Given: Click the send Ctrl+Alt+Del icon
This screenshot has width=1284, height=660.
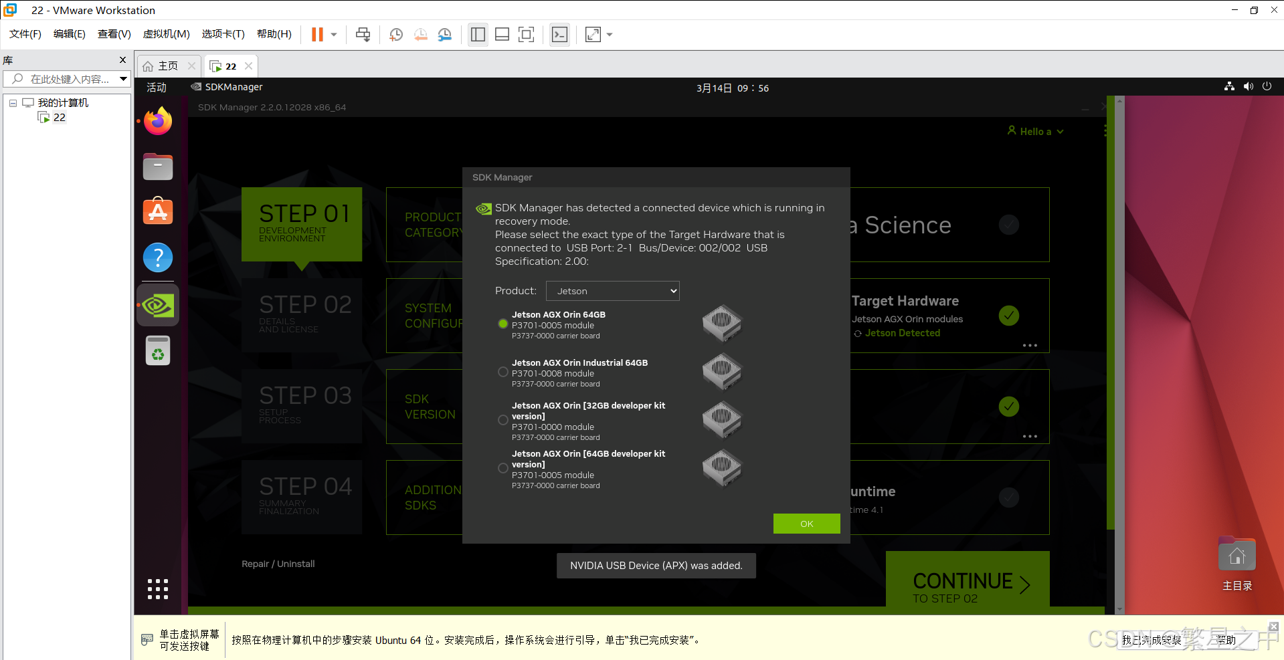Looking at the screenshot, I should pyautogui.click(x=363, y=35).
